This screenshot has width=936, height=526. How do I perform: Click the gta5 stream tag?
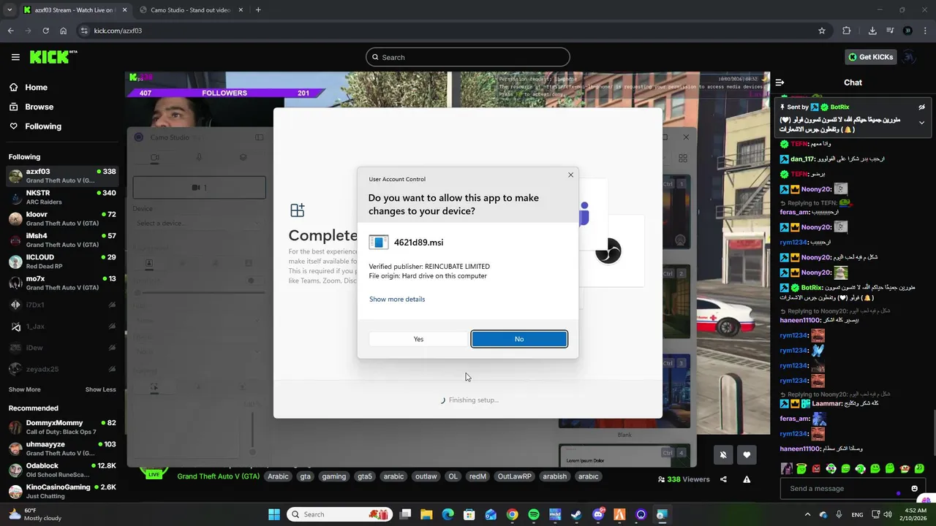[364, 476]
